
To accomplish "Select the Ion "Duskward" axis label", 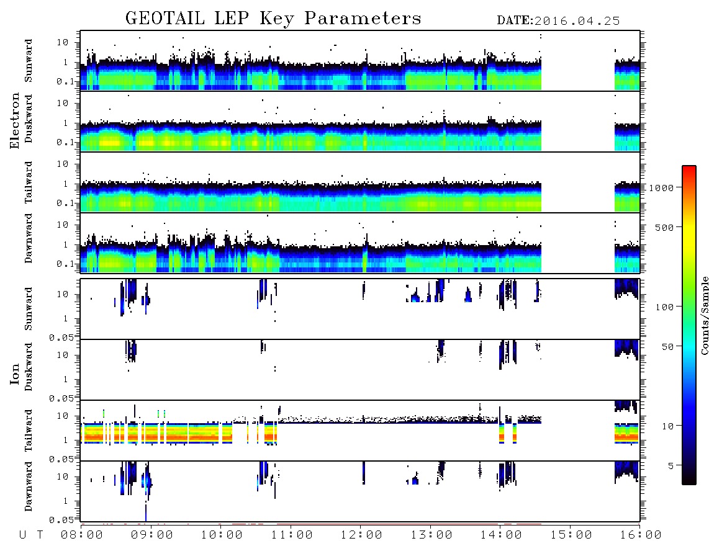I will 29,367.
